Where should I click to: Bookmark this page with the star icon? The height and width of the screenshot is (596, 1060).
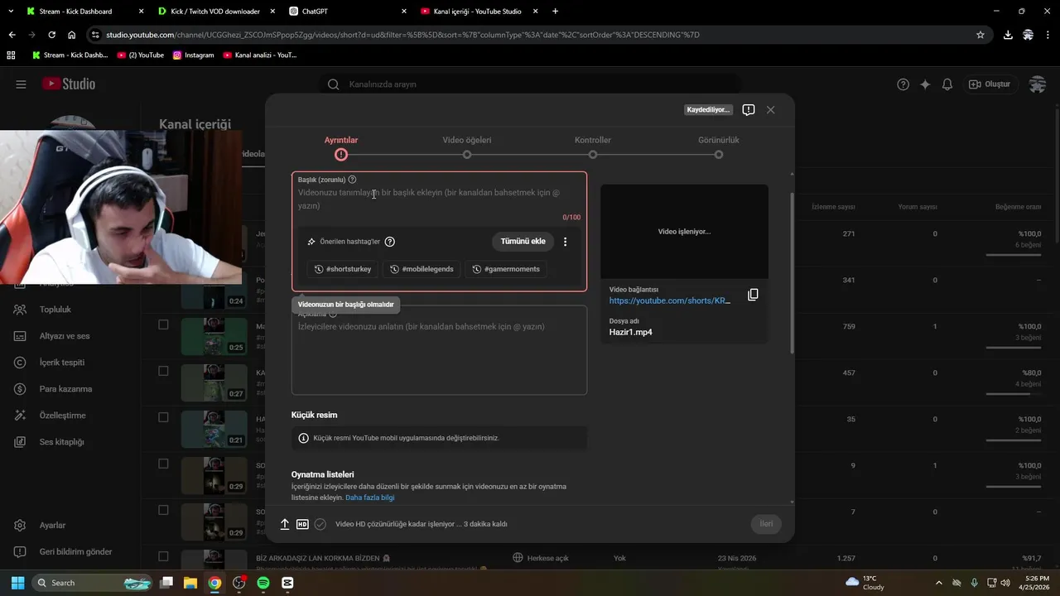pyautogui.click(x=980, y=35)
